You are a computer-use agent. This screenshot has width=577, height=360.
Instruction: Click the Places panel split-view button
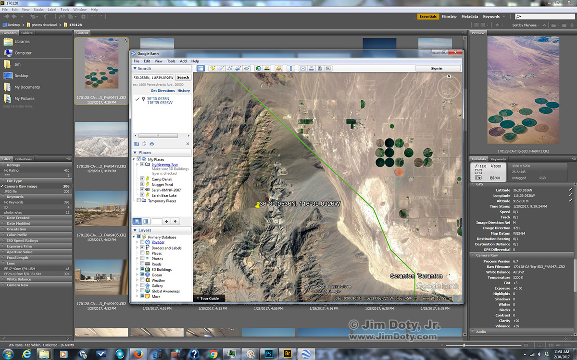click(x=146, y=221)
